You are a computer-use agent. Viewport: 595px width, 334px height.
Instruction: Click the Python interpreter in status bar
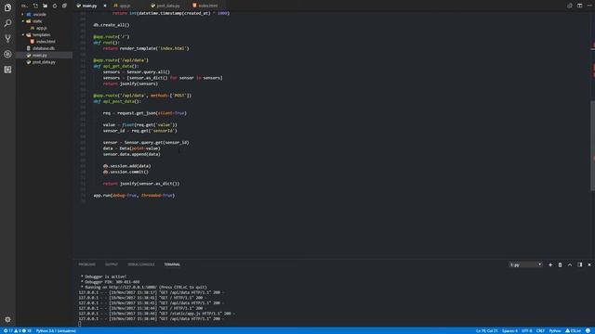[56, 331]
